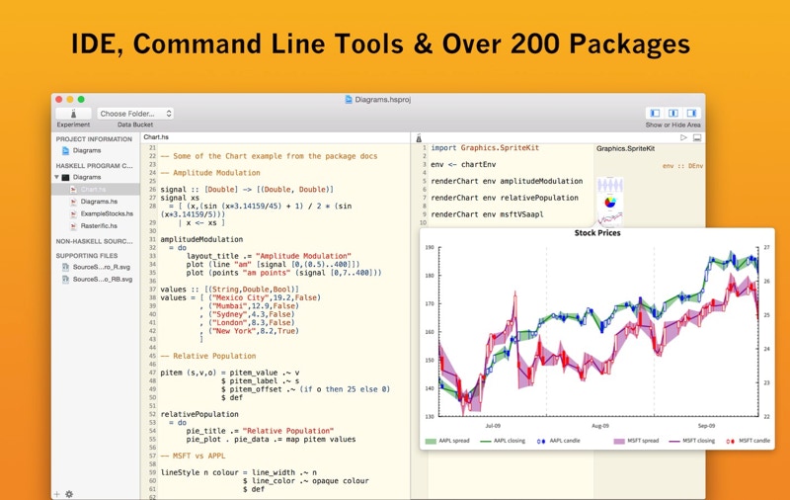790x500 pixels.
Task: Open ExampleStocks.hs from the file list
Action: pos(105,213)
